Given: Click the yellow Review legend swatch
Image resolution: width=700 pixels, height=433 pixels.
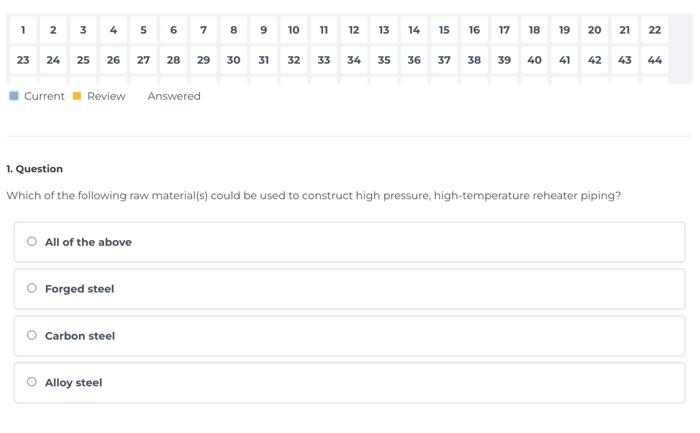Looking at the screenshot, I should pos(77,96).
